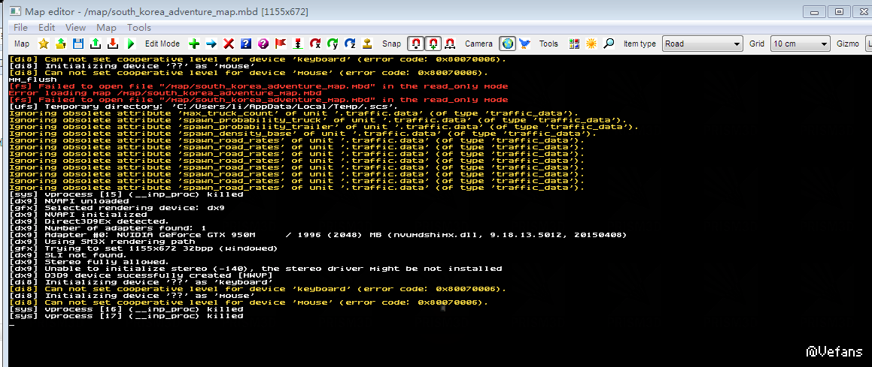Viewport: 872px width, 367px height.
Task: Open the File menu
Action: [20, 28]
